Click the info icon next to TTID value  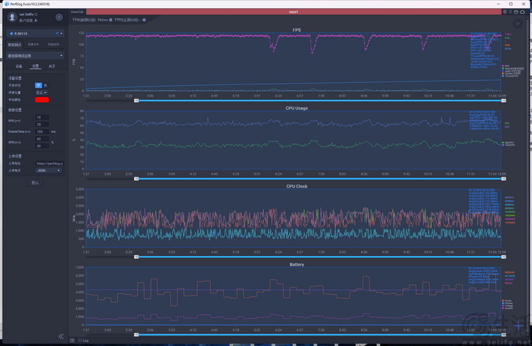pos(111,20)
